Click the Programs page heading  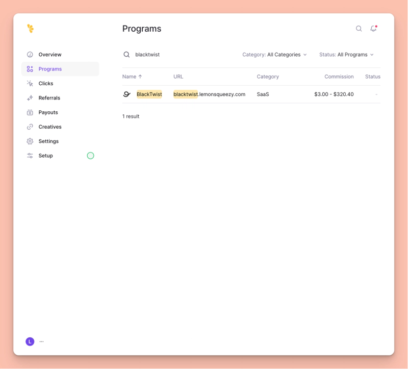tap(142, 29)
